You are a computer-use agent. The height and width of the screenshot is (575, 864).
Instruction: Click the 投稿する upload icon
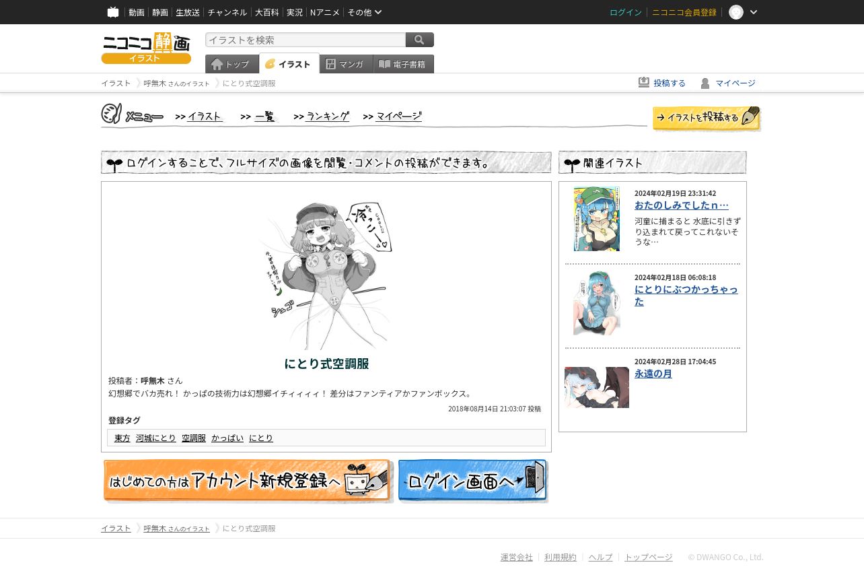tap(644, 82)
